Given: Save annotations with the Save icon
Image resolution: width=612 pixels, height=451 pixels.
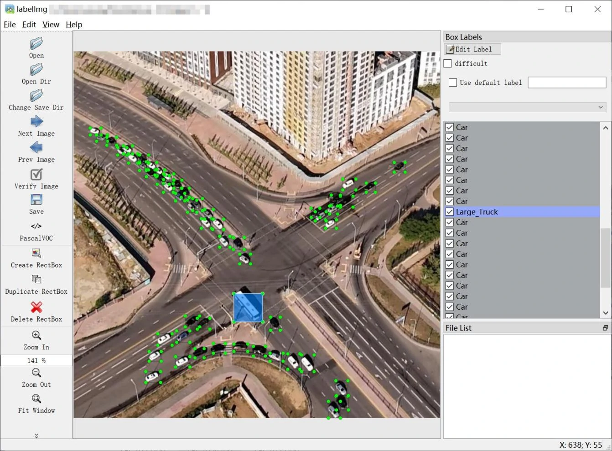Looking at the screenshot, I should click(x=36, y=200).
